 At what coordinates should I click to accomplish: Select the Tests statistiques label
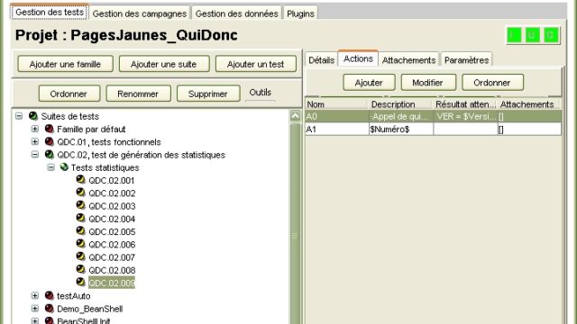[105, 167]
